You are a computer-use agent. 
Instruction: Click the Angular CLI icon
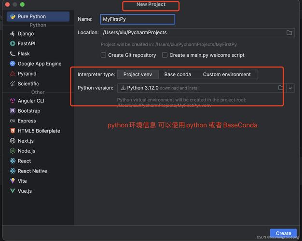point(13,101)
